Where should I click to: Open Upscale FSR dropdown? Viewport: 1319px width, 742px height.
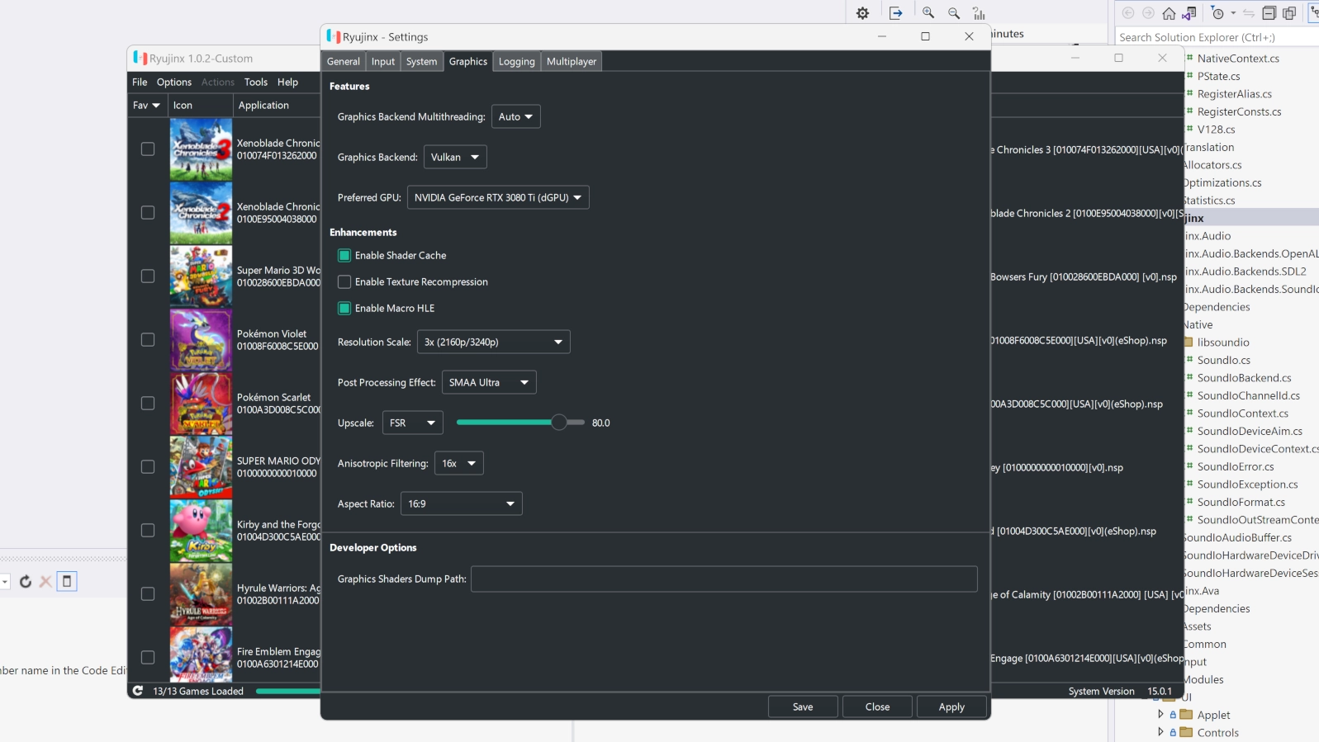pyautogui.click(x=413, y=423)
